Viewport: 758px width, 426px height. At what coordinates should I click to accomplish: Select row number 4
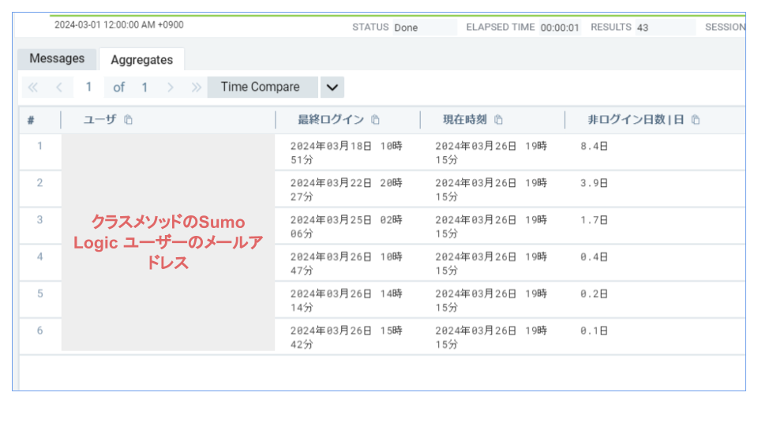click(x=39, y=256)
